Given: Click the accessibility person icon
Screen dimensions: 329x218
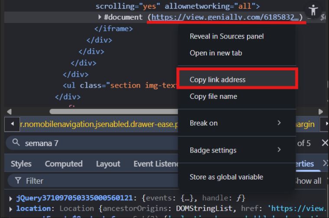Looking at the screenshot, I should pyautogui.click(x=313, y=11).
